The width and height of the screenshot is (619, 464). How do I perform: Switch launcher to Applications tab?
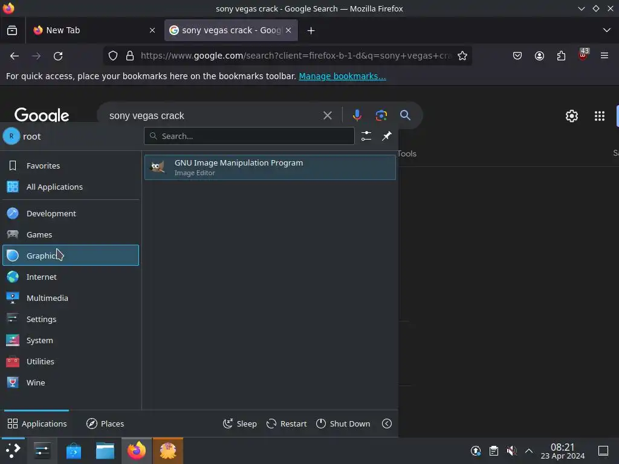(x=37, y=424)
